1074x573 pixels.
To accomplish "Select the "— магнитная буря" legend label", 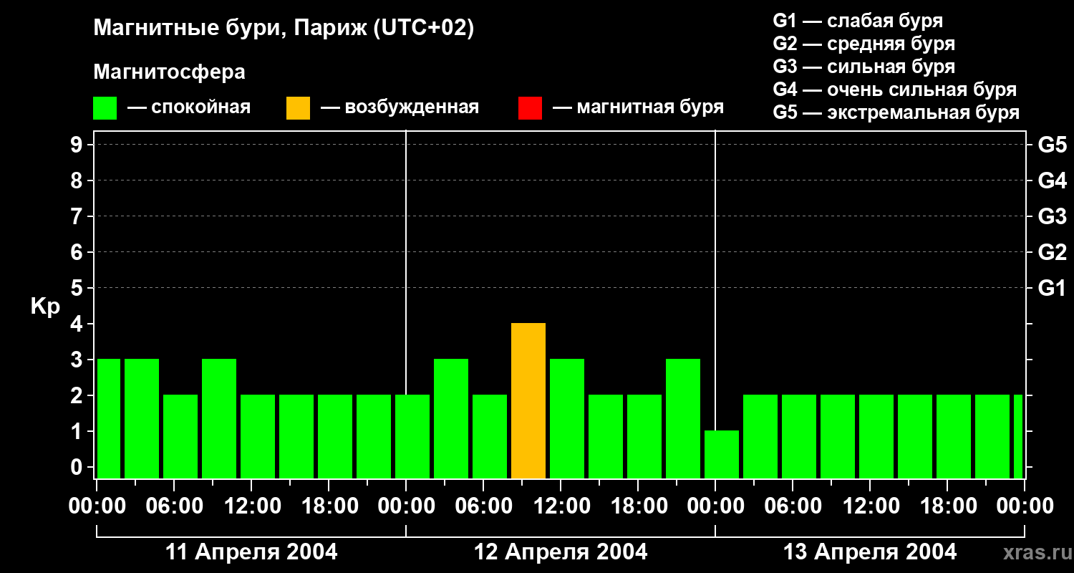I will point(638,107).
